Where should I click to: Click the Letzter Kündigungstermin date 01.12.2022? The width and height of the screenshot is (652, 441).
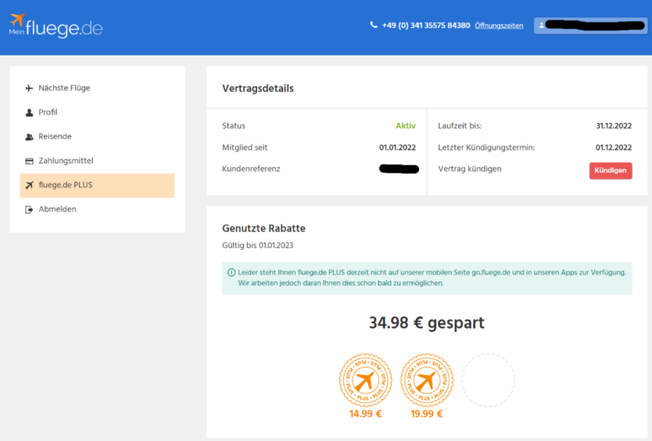614,147
